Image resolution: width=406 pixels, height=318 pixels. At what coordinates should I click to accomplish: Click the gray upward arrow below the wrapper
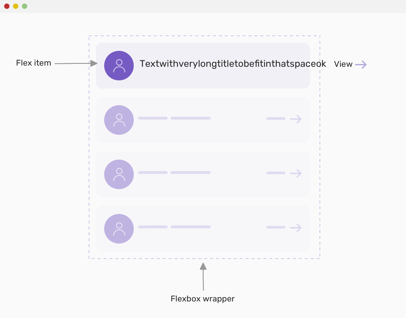pos(203,277)
